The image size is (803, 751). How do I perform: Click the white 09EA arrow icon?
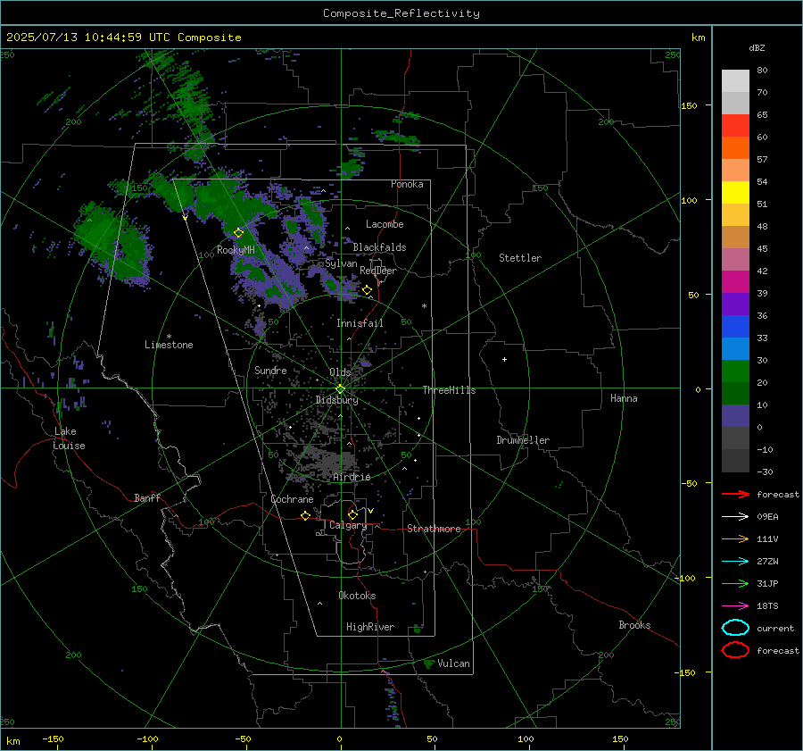pyautogui.click(x=735, y=517)
